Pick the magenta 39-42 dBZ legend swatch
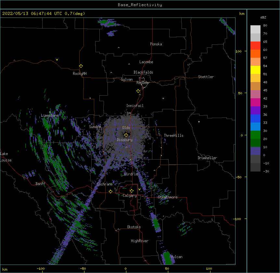280x273 pixels. tap(255, 102)
